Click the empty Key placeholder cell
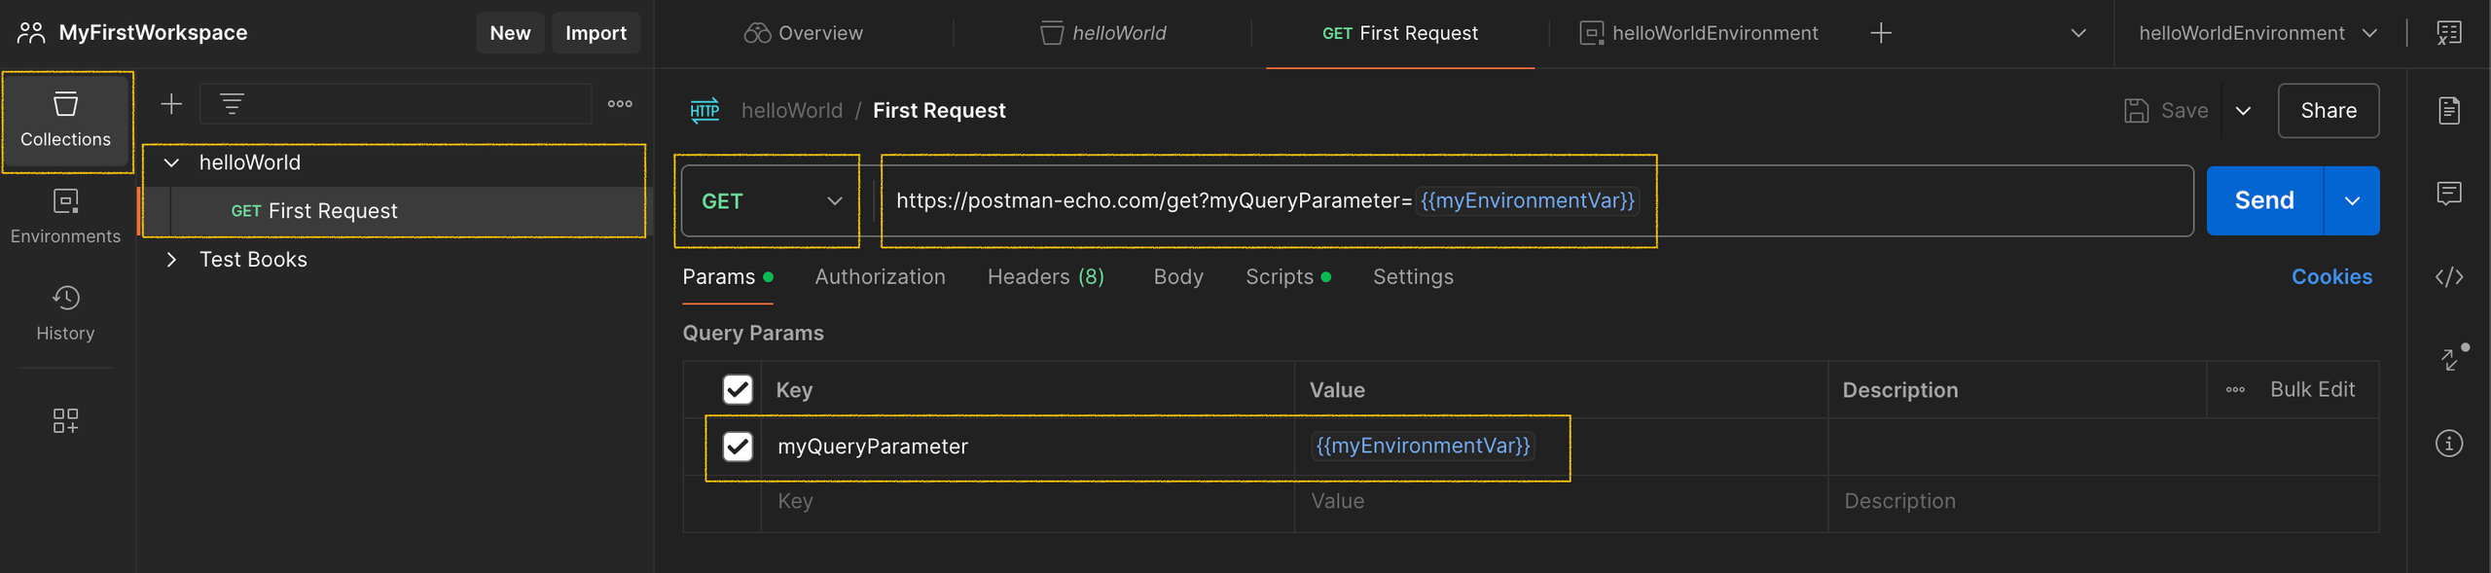The height and width of the screenshot is (573, 2491). tap(1028, 502)
